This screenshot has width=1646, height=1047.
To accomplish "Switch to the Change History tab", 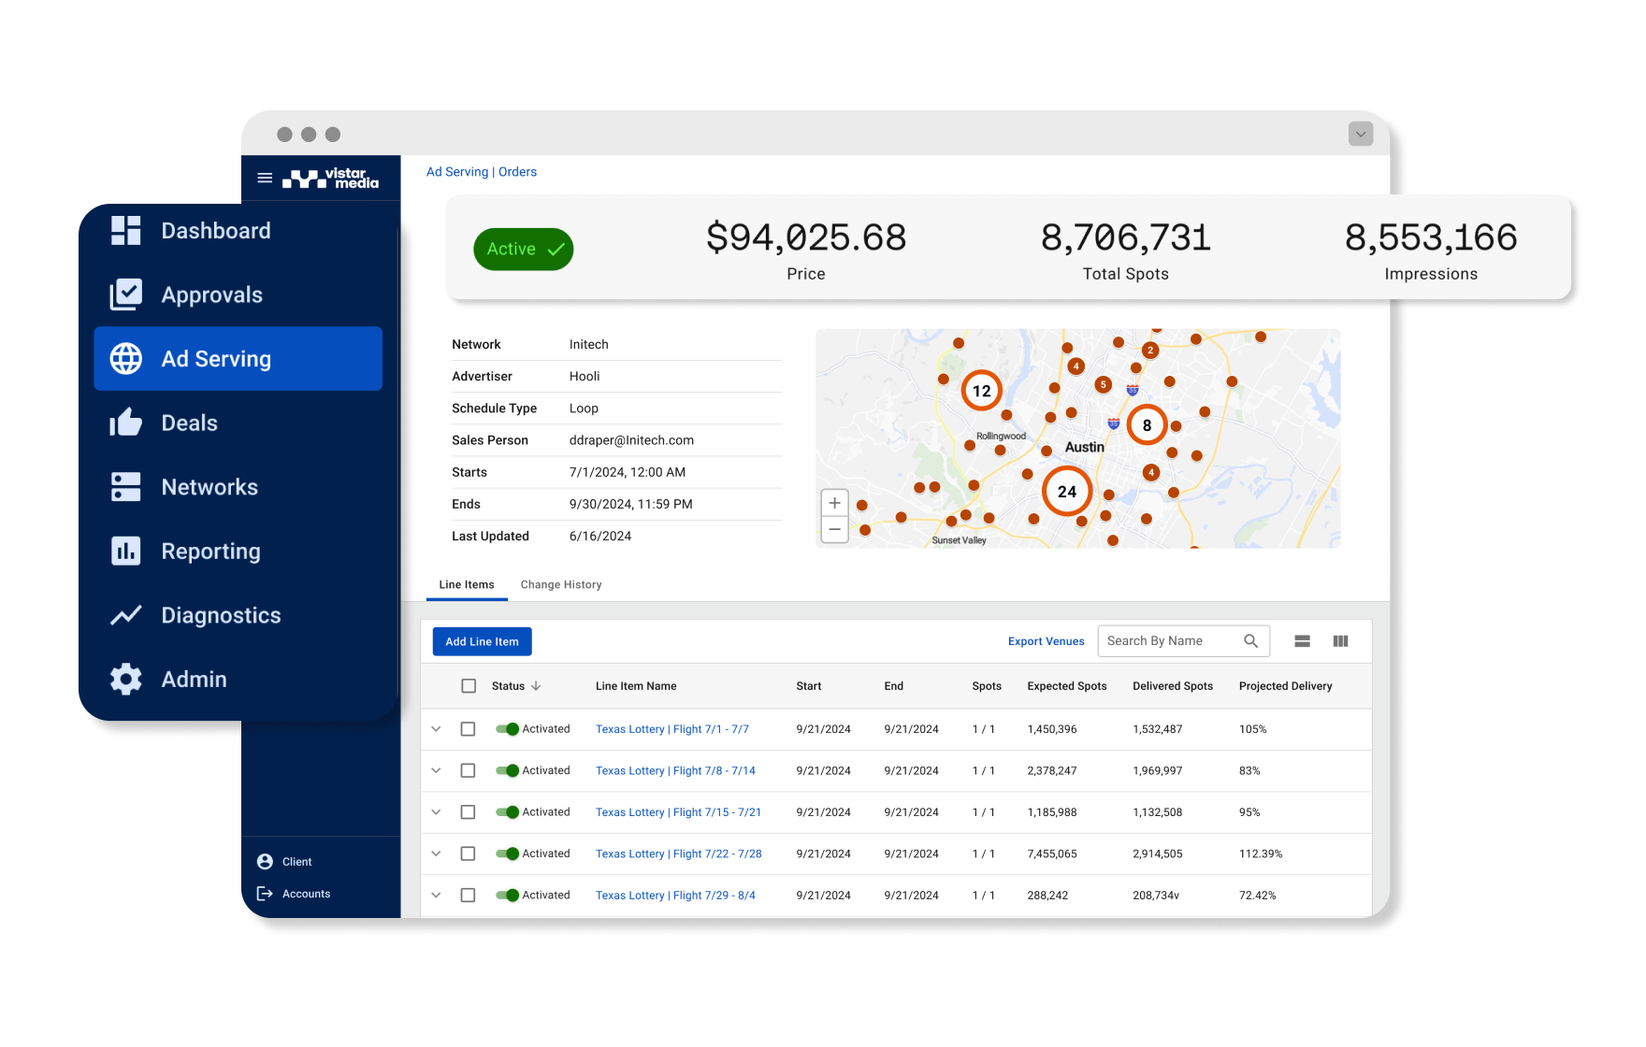I will tap(560, 585).
